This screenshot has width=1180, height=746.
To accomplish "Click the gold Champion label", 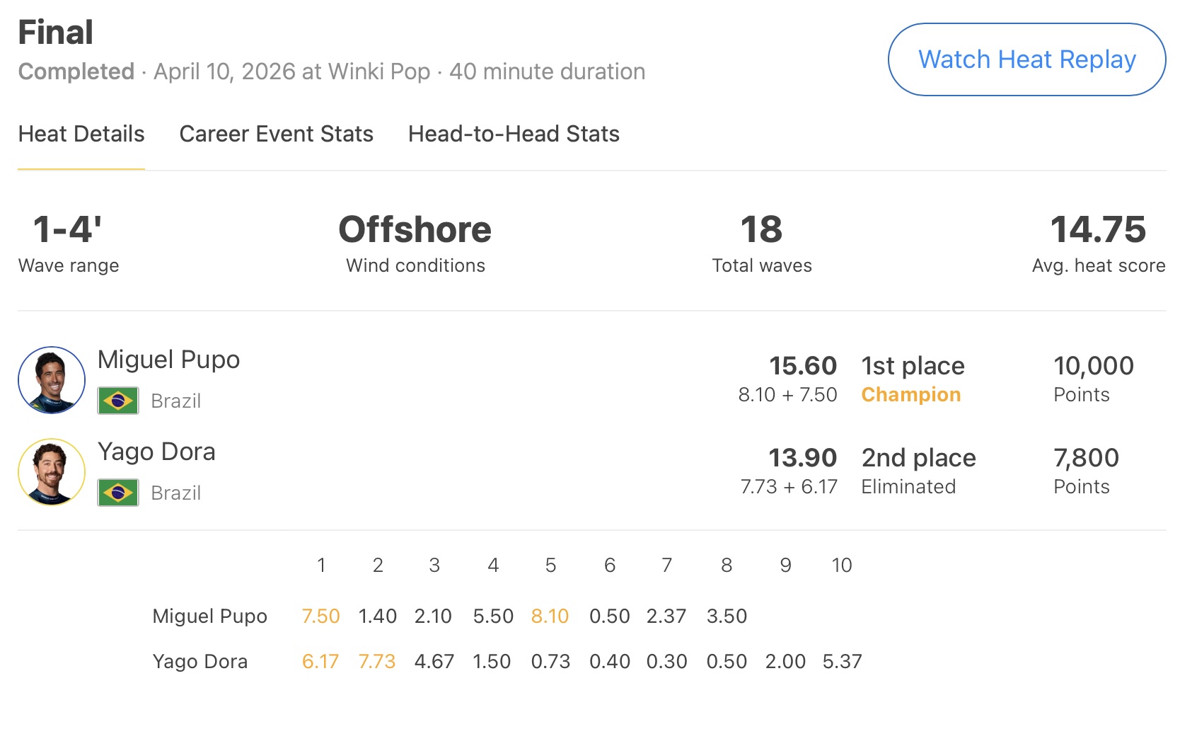I will click(x=910, y=395).
